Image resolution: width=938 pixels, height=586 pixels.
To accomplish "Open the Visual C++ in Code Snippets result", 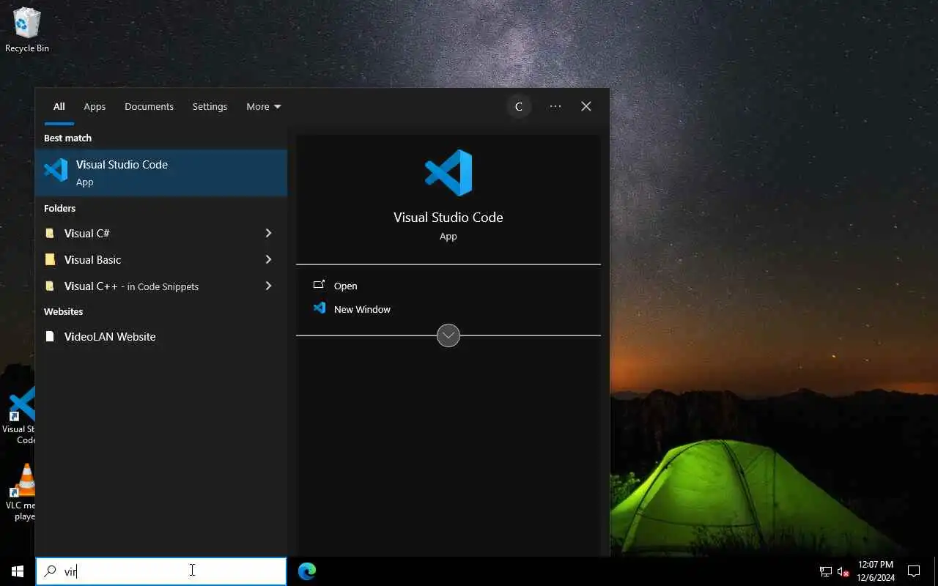I will [161, 286].
